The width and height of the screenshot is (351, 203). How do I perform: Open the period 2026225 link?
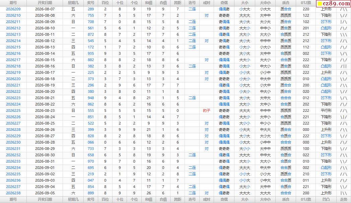coord(13,111)
